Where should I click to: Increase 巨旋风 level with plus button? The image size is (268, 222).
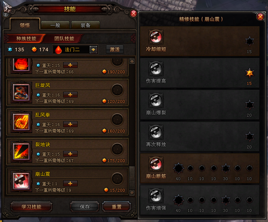pyautogui.click(x=70, y=95)
